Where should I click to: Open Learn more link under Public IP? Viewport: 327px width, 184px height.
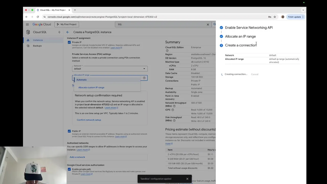click(121, 136)
